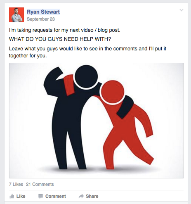Viewport: 191px width, 204px height.
Task: Click the 'I'm taking requests' opening sentence
Action: pos(65,30)
